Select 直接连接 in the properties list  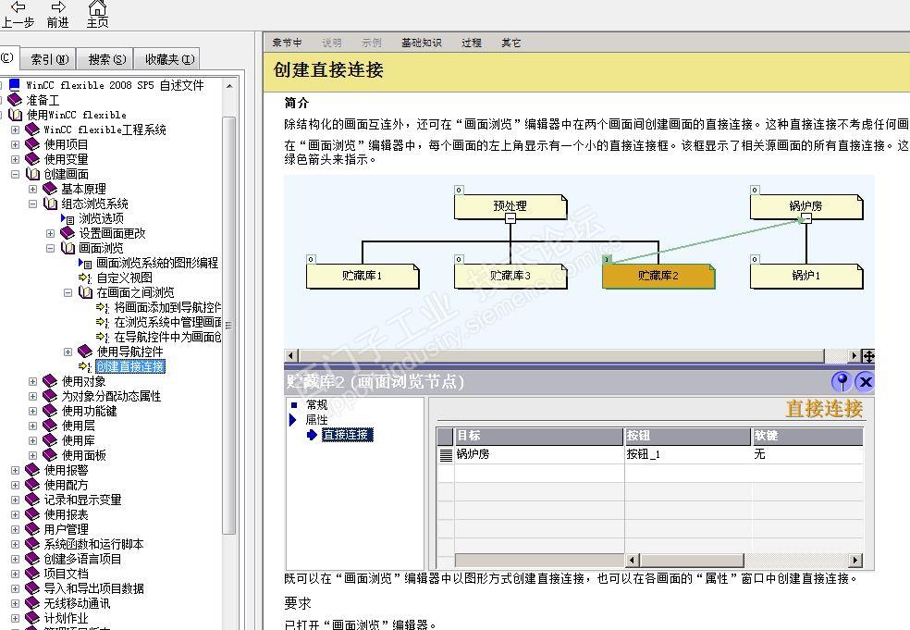(x=347, y=434)
